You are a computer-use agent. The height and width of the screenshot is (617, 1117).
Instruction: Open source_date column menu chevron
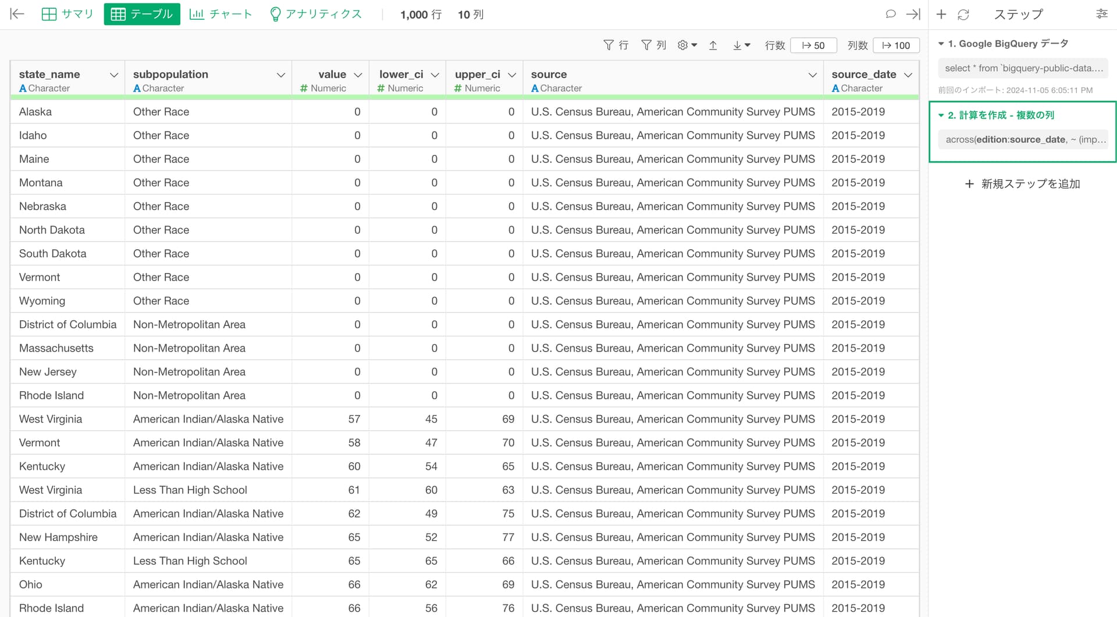point(908,75)
